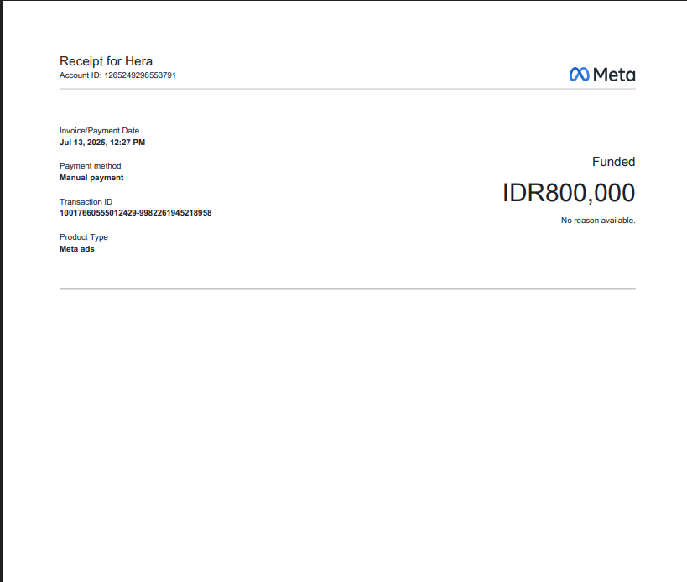Click the 'Receipt for Hera' heading
Screen dimensions: 687x582
[x=106, y=61]
